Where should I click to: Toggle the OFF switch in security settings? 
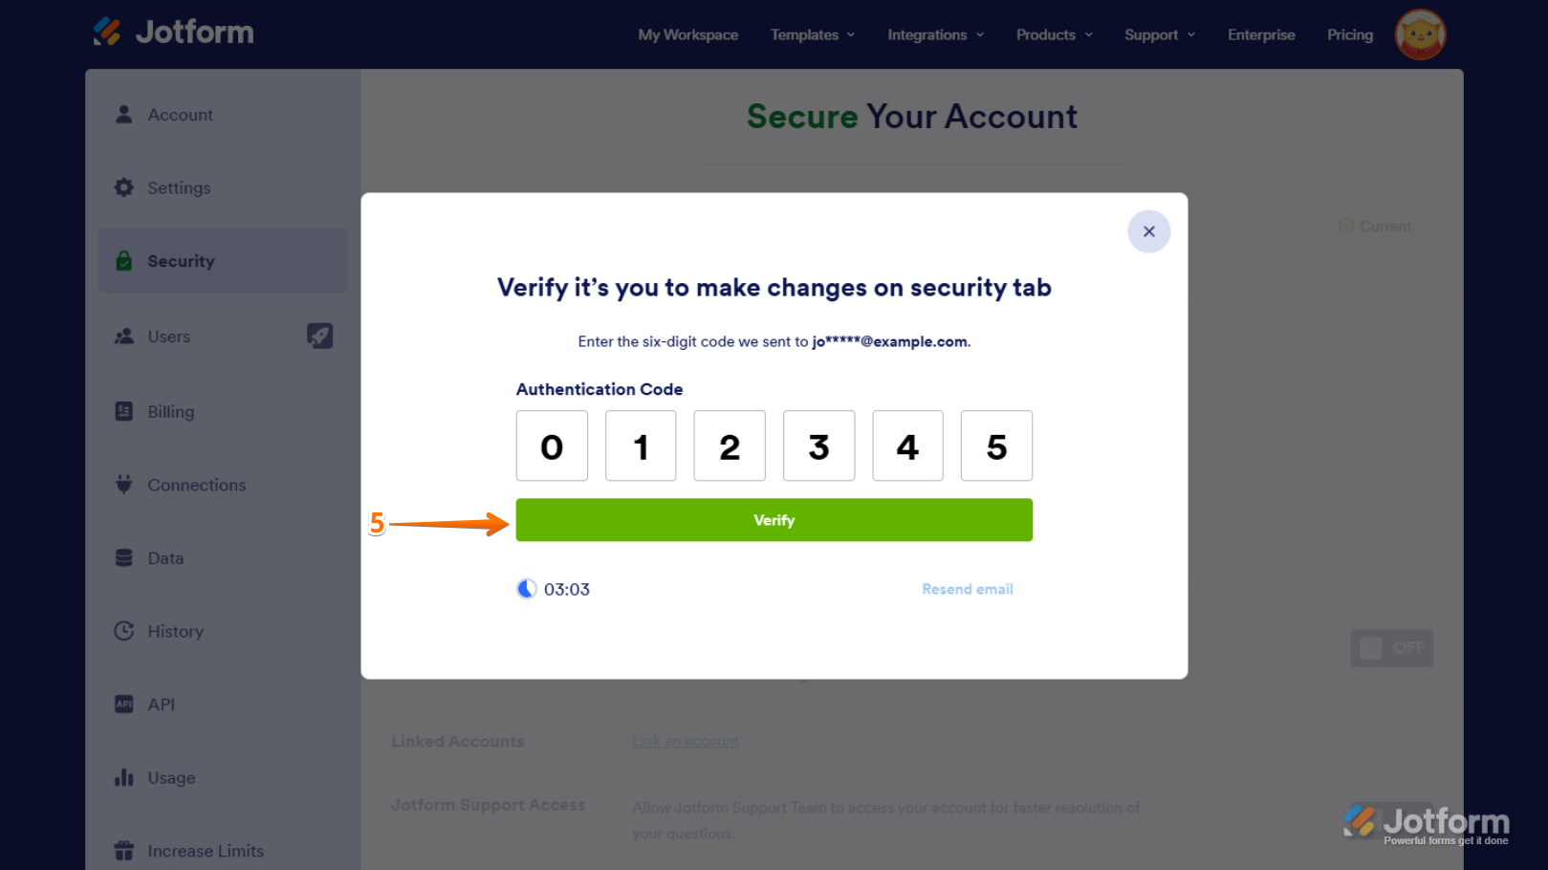[1391, 648]
